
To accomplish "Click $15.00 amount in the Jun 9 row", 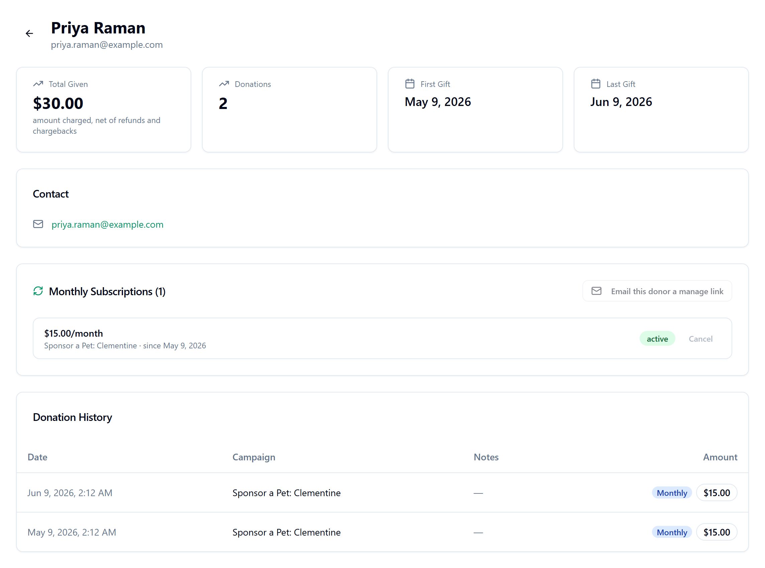I will pyautogui.click(x=717, y=493).
